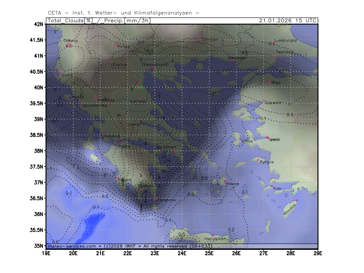Screen dimensions: 364x273
Task: Pick the Heraklion marker on Crete
Action: [212, 235]
